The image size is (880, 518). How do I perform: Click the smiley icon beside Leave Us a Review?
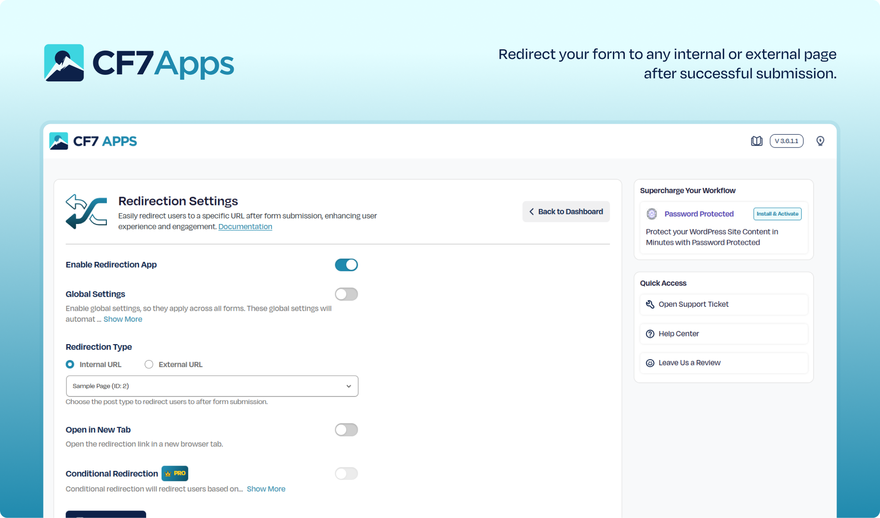[650, 363]
